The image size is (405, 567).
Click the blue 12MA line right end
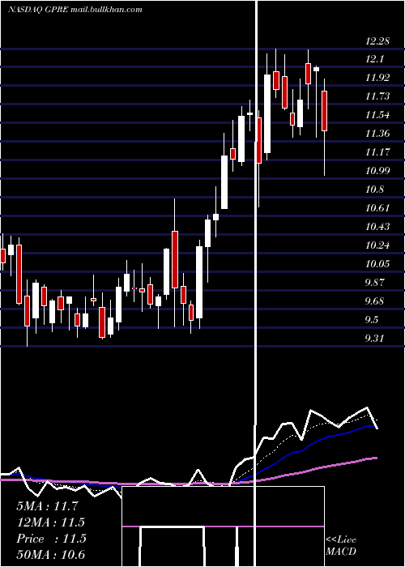point(374,426)
